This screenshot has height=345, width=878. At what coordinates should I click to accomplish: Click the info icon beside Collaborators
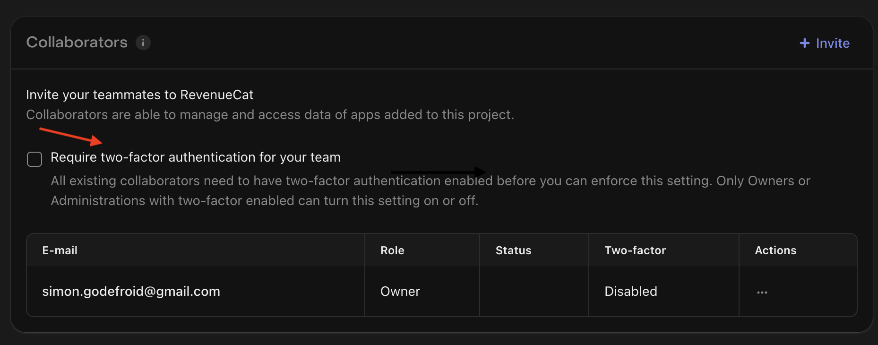143,43
